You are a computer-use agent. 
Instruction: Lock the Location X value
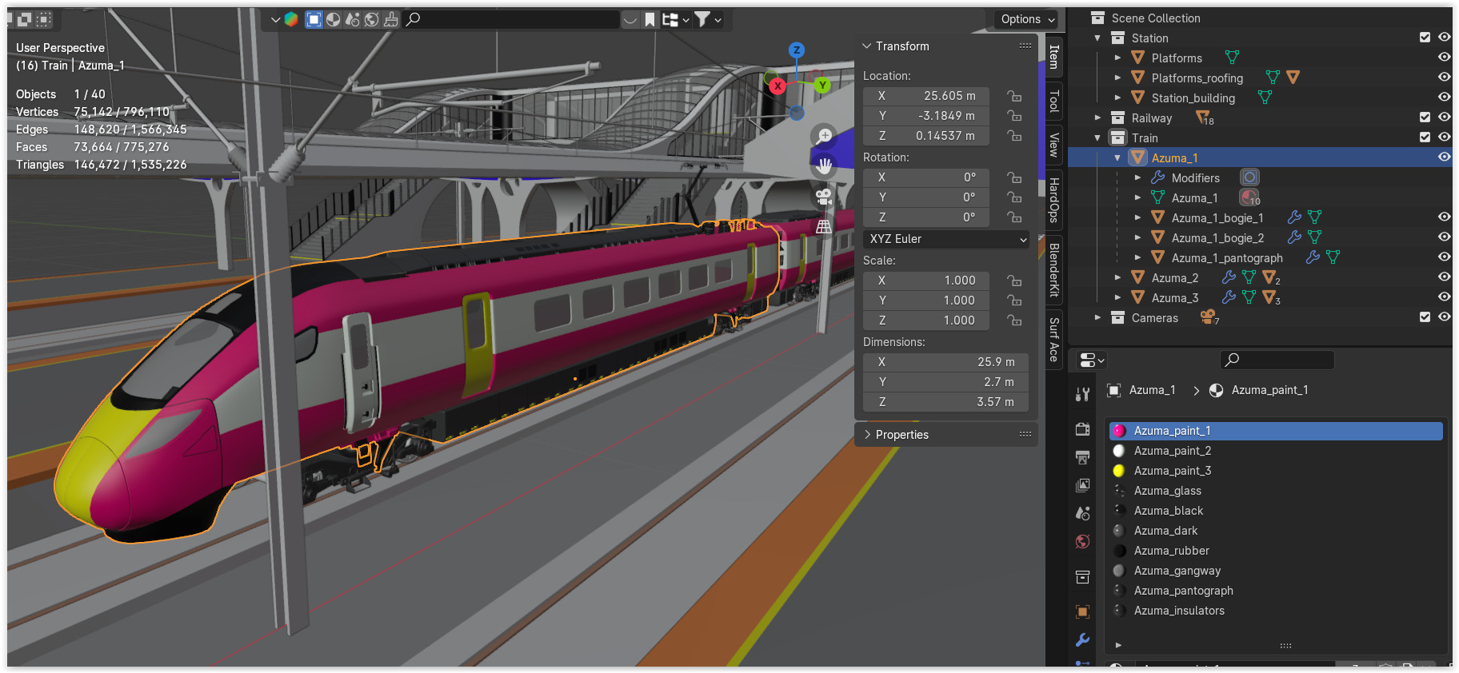click(1014, 96)
